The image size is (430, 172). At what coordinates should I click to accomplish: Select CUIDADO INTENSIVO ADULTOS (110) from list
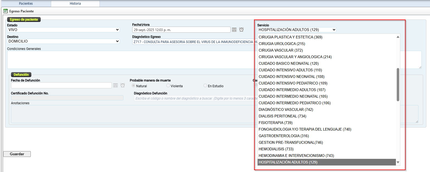[290, 70]
